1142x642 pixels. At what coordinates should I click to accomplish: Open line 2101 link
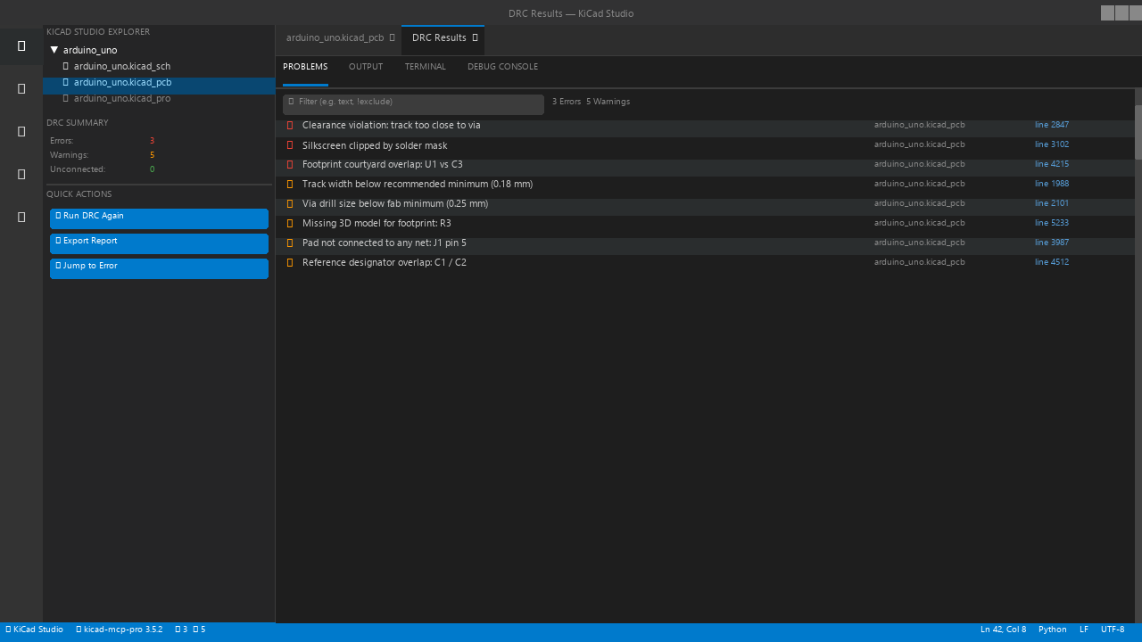coord(1052,203)
